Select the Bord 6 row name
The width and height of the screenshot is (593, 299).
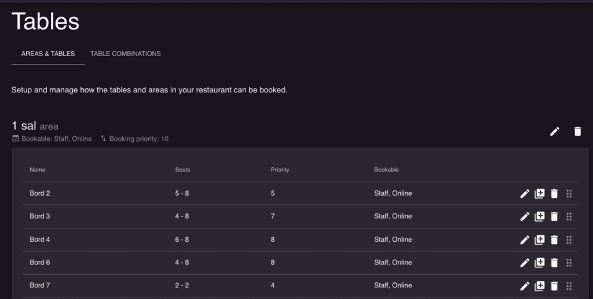click(40, 263)
